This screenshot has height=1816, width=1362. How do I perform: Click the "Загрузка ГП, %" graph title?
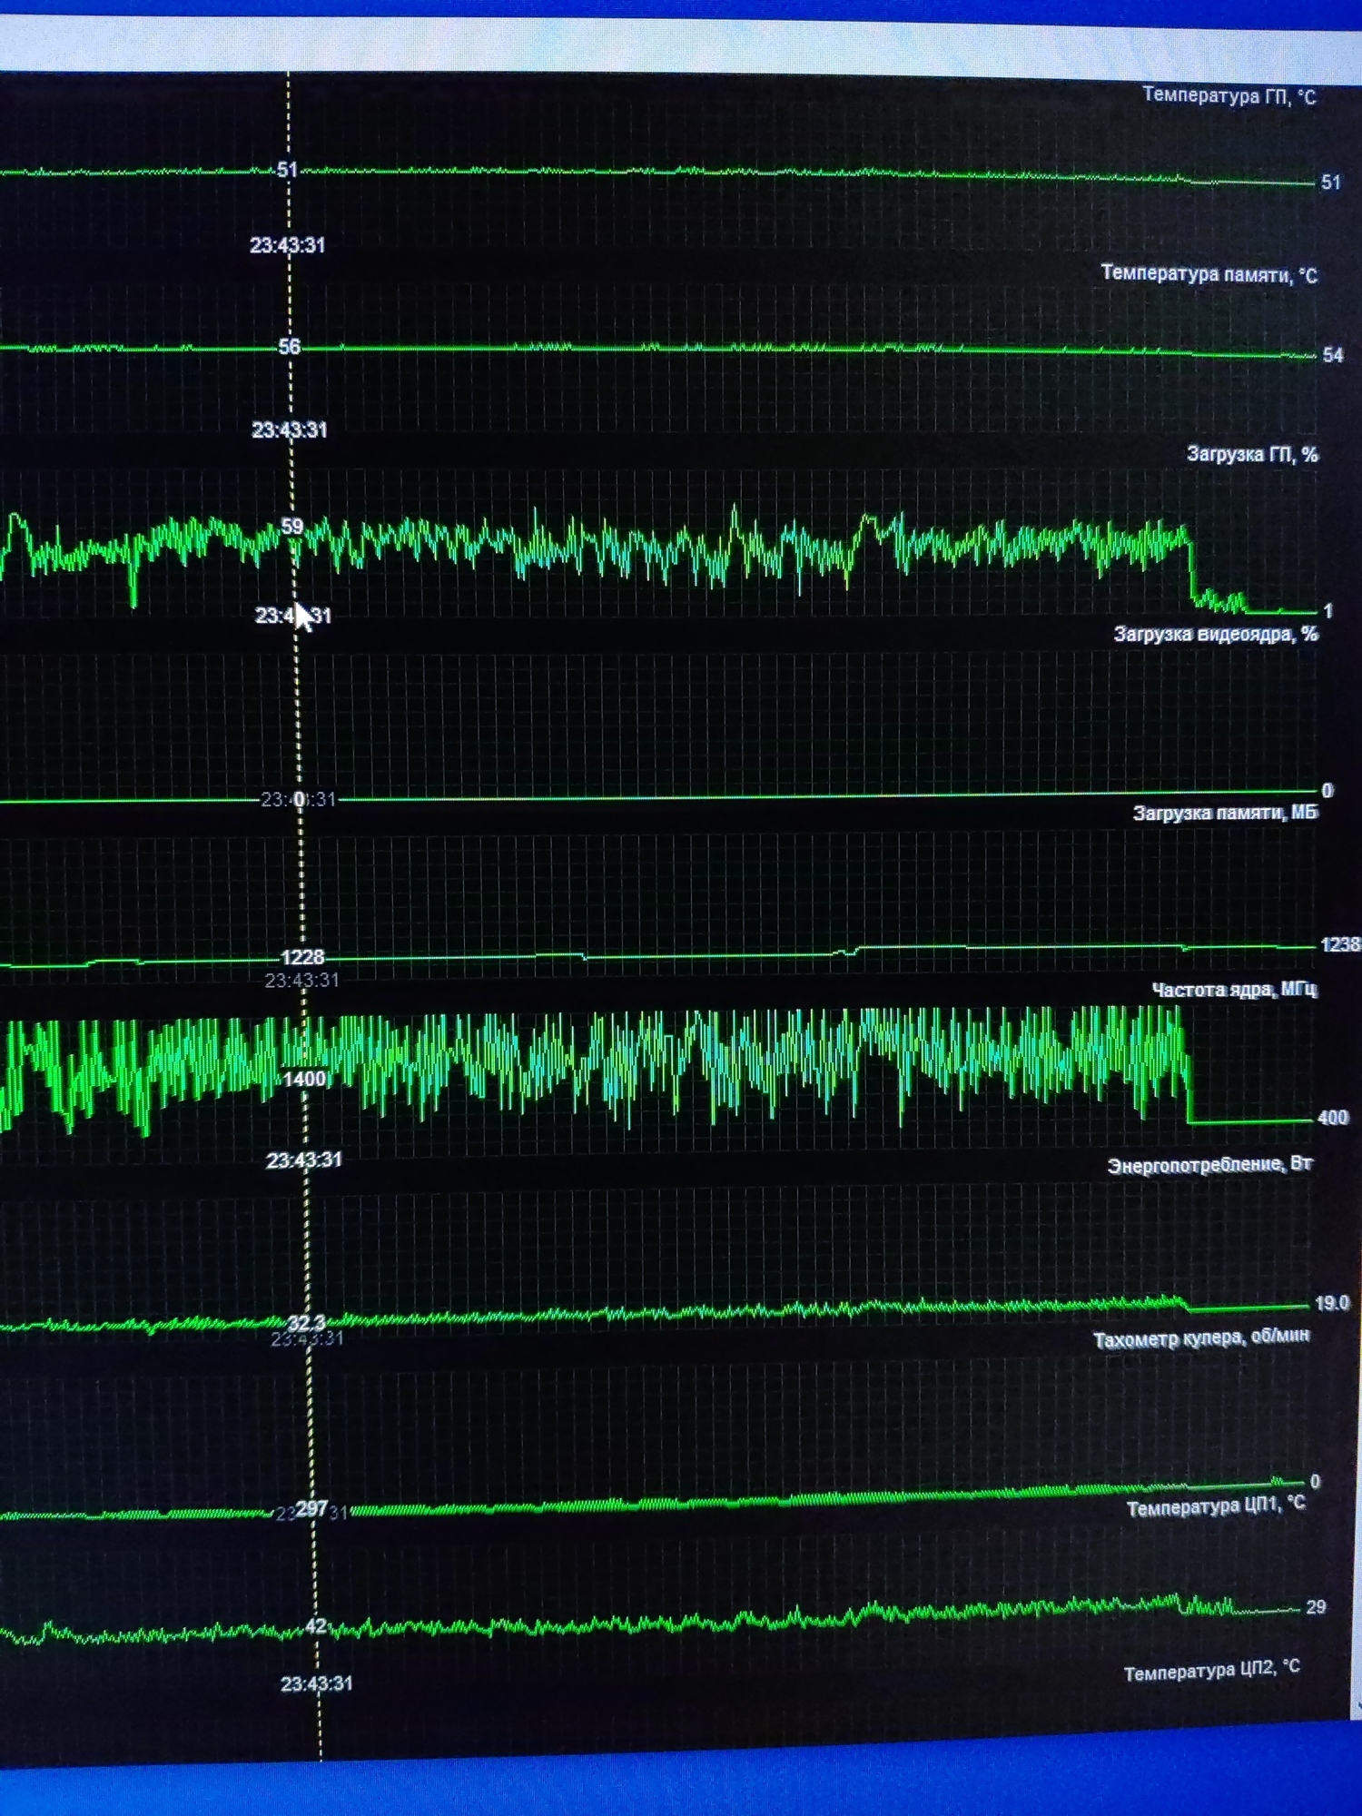pos(1252,454)
